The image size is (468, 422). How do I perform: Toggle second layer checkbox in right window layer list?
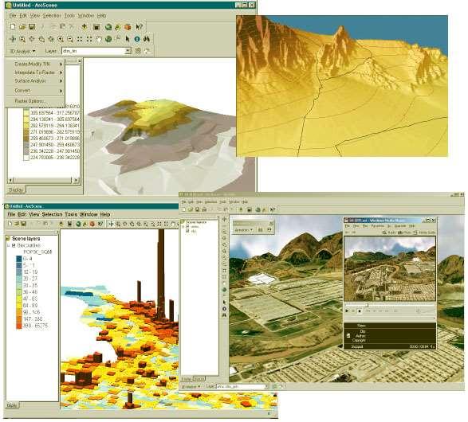click(187, 231)
